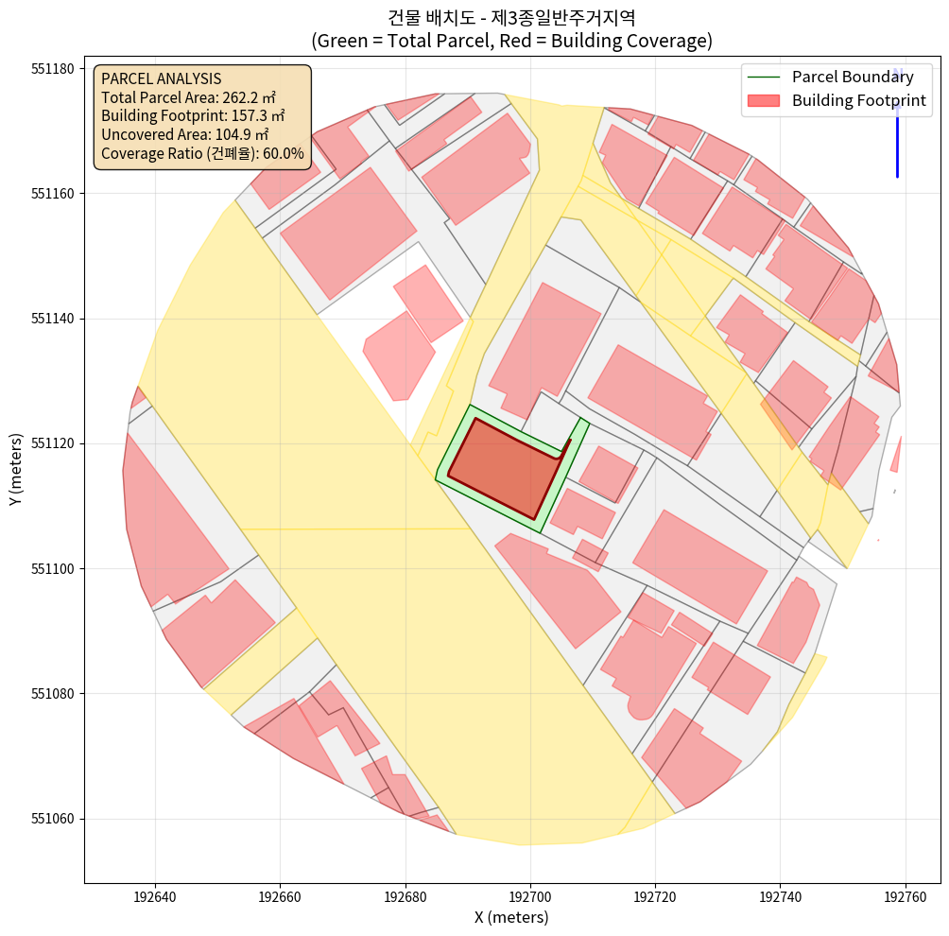Click the X (meters) axis label
This screenshot has height=936, width=949.
[x=511, y=916]
